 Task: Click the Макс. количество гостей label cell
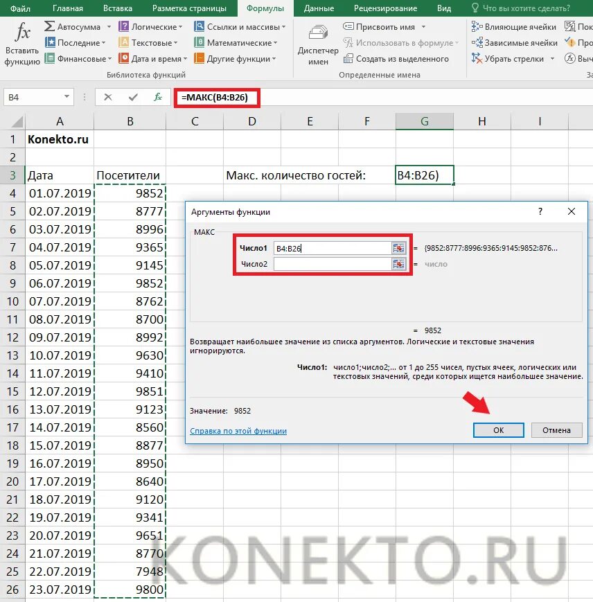296,175
